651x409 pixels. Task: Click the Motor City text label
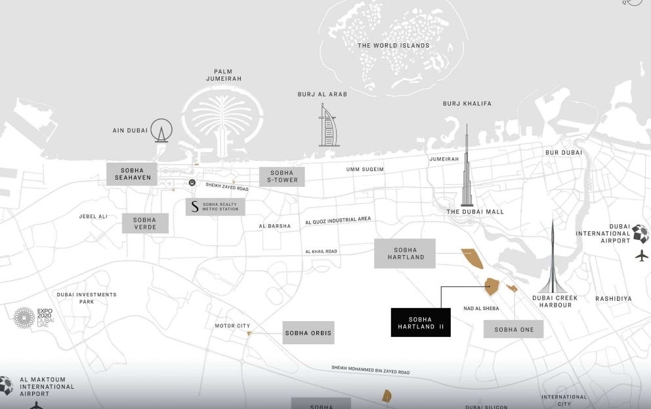[232, 326]
